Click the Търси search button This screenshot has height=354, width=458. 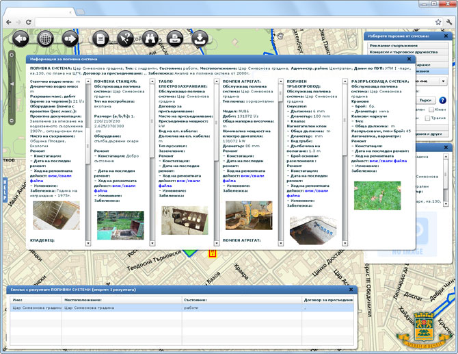426,101
